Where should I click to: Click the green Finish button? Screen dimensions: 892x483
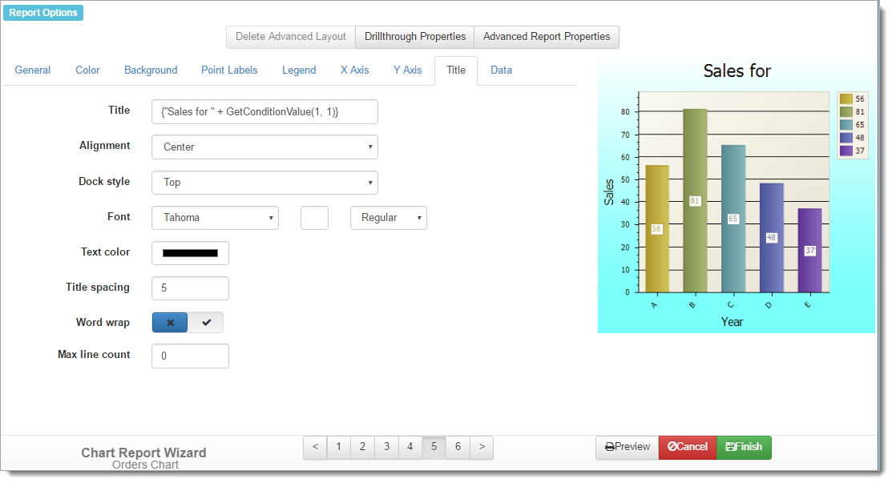click(x=744, y=447)
